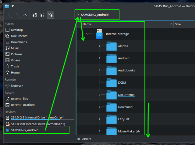195x145 pixels.
Task: Select the Audiobooks folder name
Action: [126, 71]
